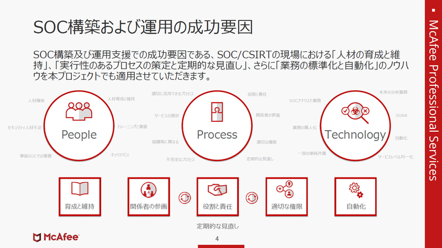Click the gray 'サービスレベル均一化' label
442x248 pixels.
click(x=396, y=157)
